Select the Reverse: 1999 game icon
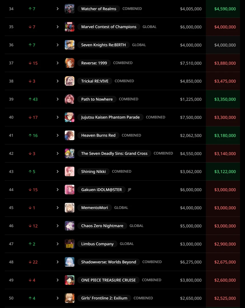This screenshot has height=308, width=245. pyautogui.click(x=69, y=63)
